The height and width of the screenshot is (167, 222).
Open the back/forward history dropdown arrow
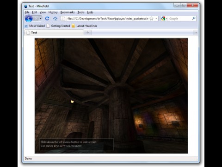point(41,19)
